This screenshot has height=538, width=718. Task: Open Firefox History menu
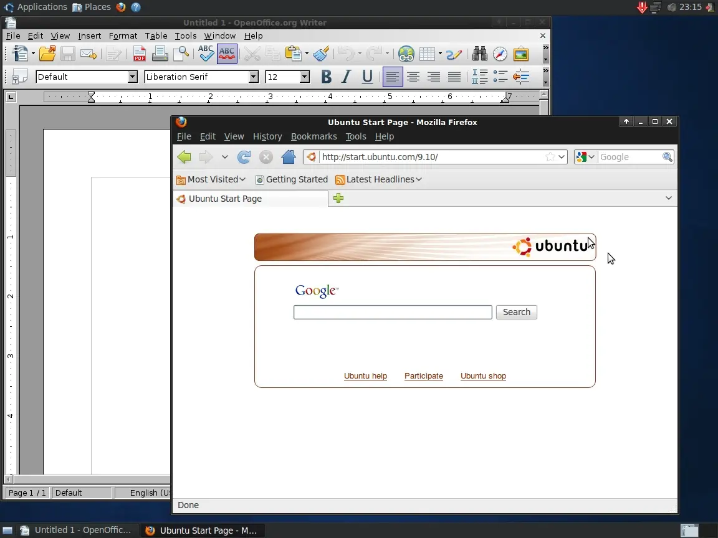click(267, 136)
